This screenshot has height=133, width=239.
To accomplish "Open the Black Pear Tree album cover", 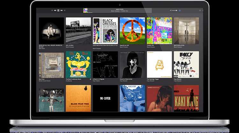I will pyautogui.click(x=78, y=98).
